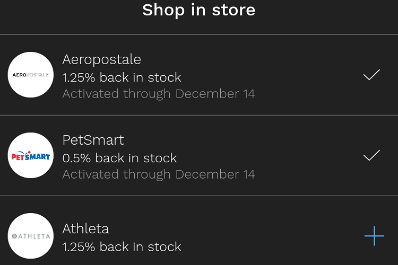Image resolution: width=398 pixels, height=265 pixels.
Task: Select the Shop in store heading
Action: tap(199, 10)
